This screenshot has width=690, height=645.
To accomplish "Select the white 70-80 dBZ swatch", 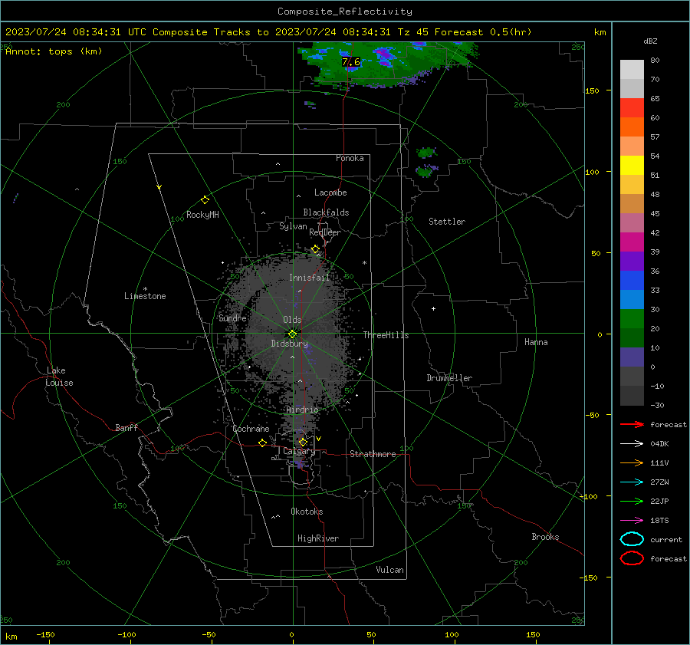I will (632, 70).
